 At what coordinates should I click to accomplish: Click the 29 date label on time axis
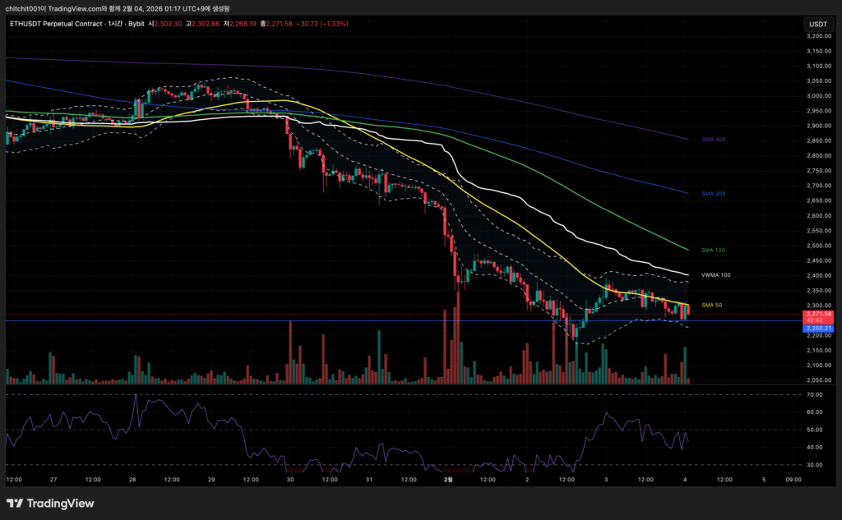tap(211, 479)
